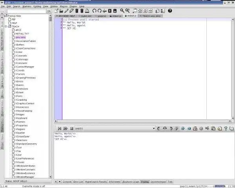Click the New View icon
Viewport: 235px width, 188px height.
pos(135,11)
